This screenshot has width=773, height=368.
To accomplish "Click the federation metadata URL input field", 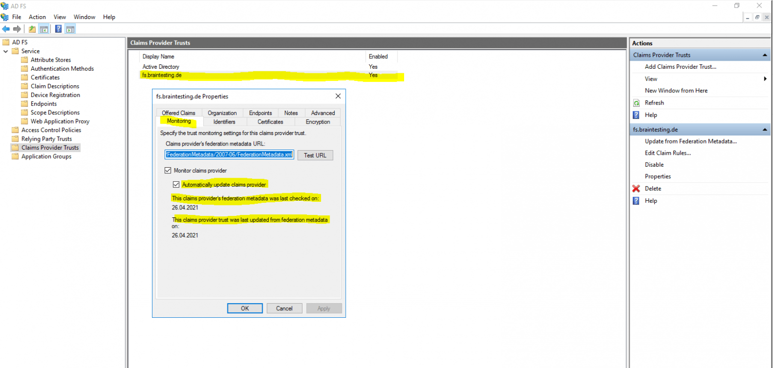I will 229,154.
